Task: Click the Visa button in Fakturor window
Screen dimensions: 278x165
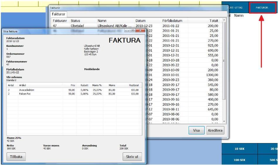Action: pos(196,130)
